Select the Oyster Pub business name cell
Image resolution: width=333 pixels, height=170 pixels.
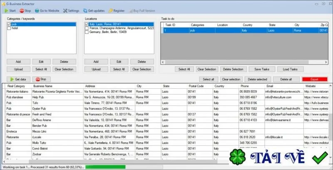coord(57,109)
